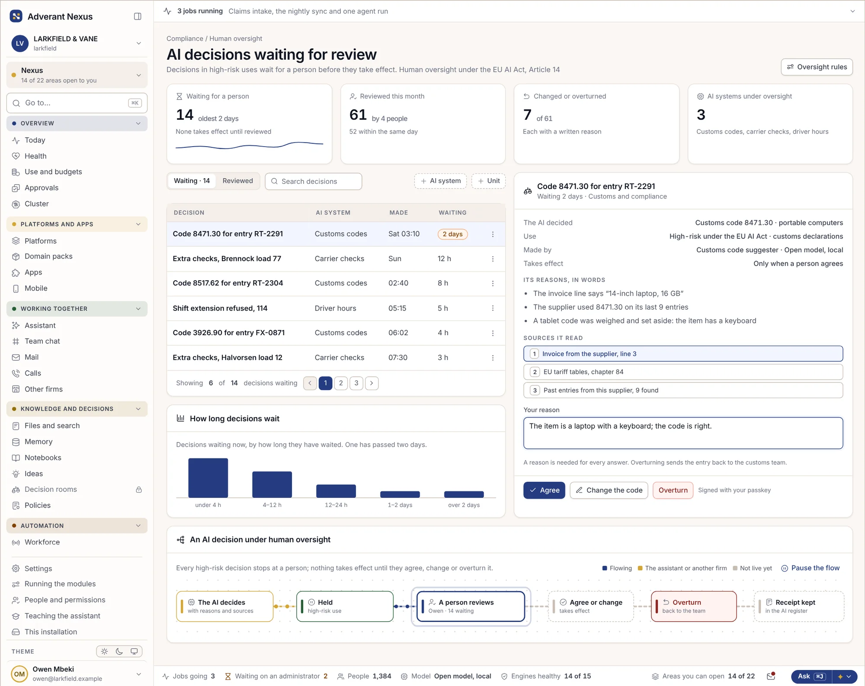Open the mail notification icon in the status bar

[771, 676]
